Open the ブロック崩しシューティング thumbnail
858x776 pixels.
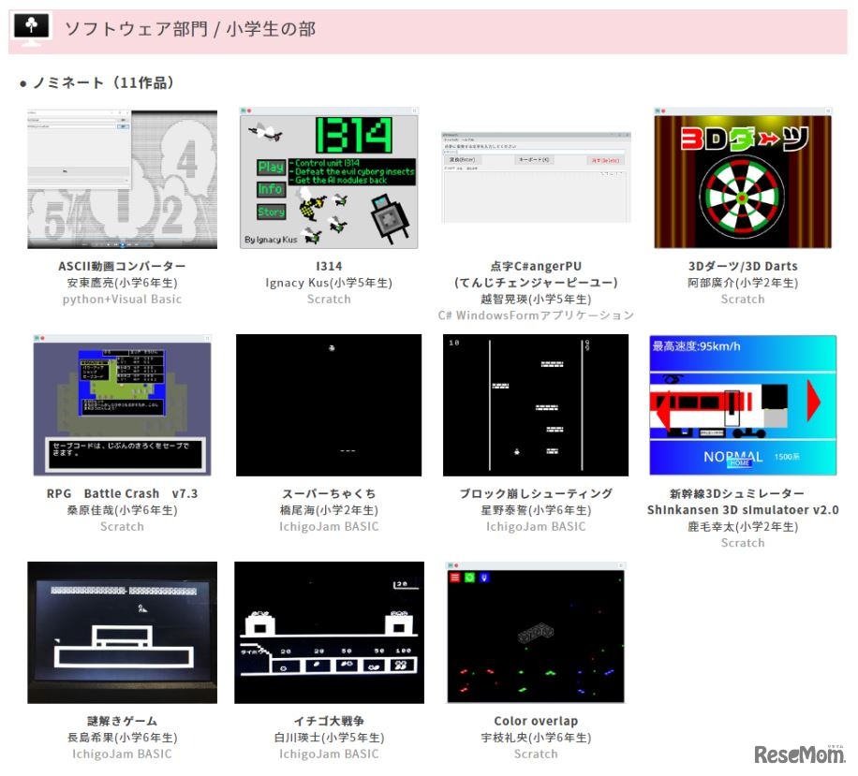point(535,404)
